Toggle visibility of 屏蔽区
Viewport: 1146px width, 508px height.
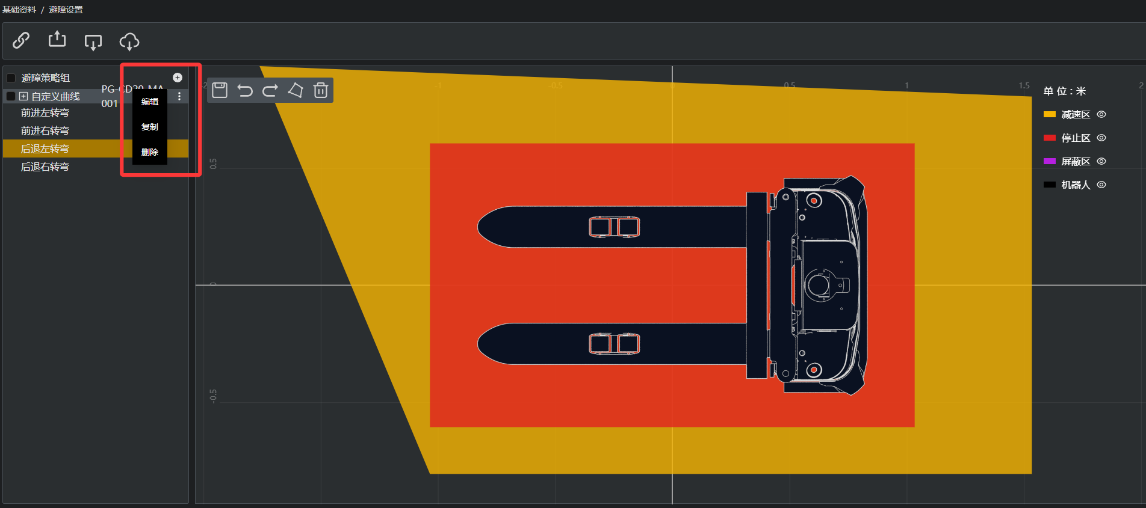click(x=1101, y=161)
